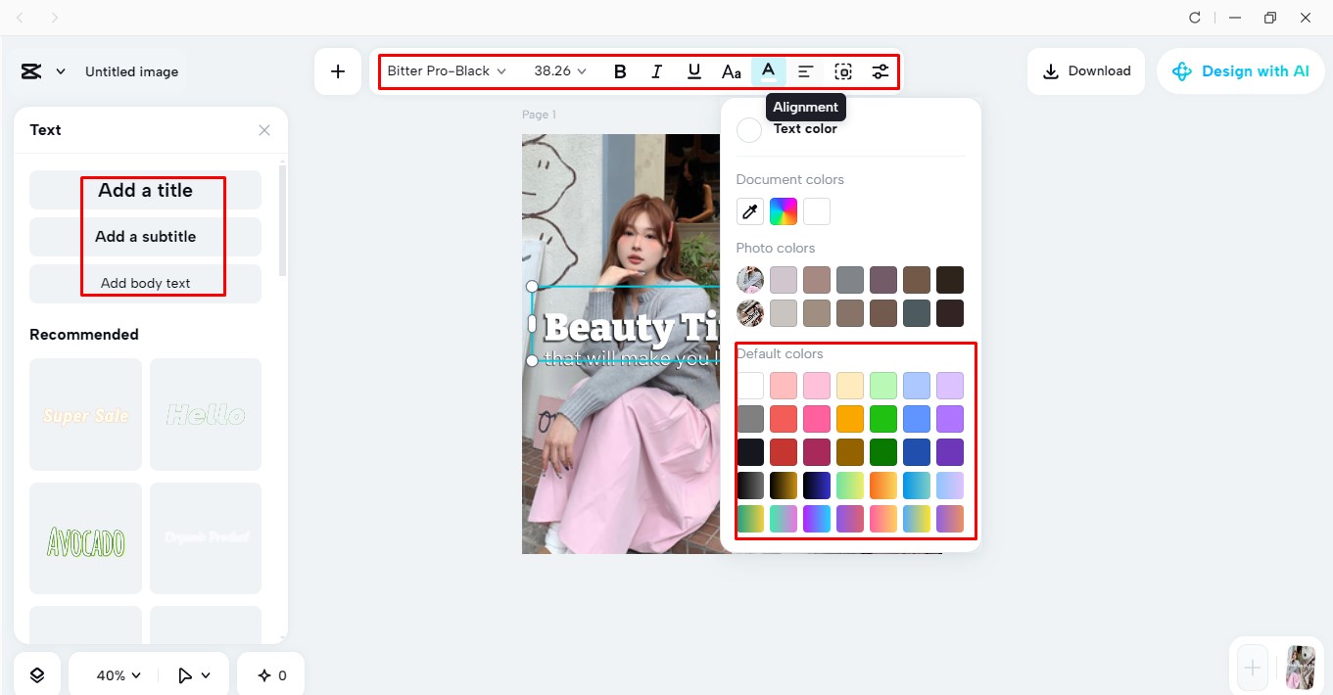Close the Text panel

point(263,129)
